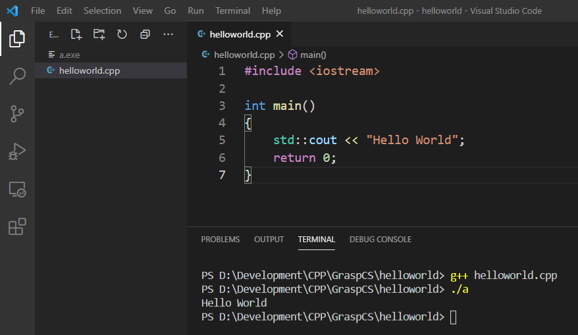The image size is (578, 335).
Task: Open Source Control view icon
Action: 17,114
